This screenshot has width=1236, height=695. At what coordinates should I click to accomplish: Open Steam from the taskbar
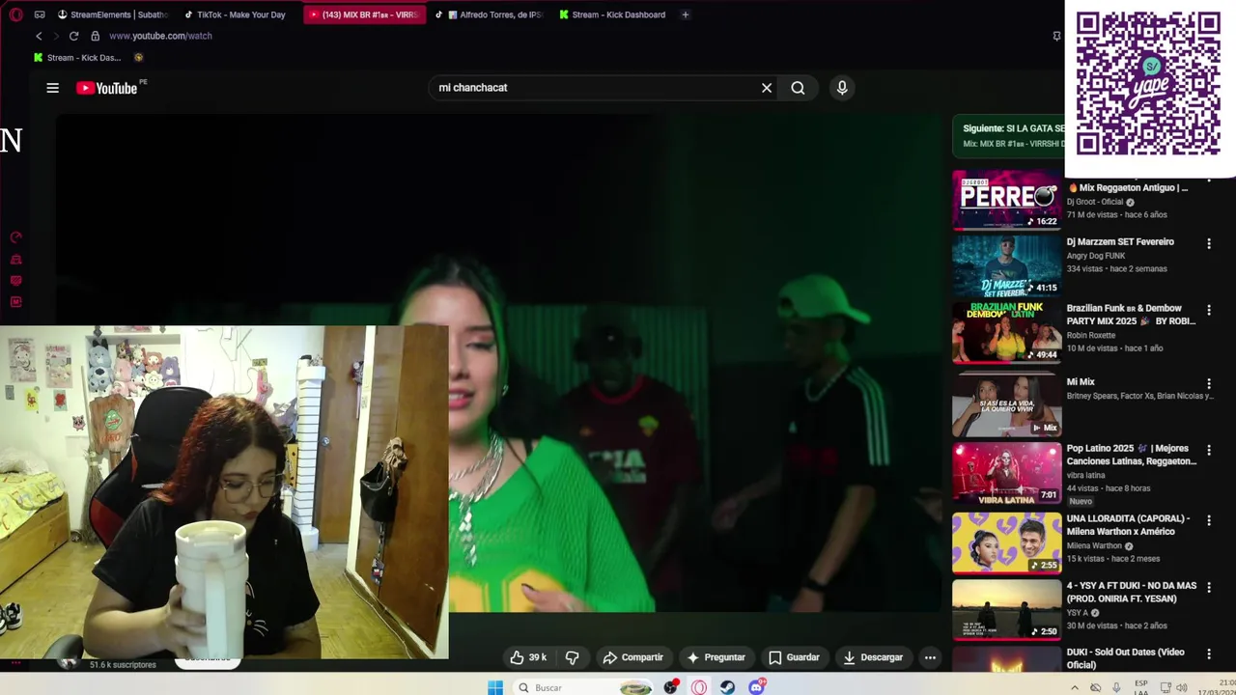(727, 687)
